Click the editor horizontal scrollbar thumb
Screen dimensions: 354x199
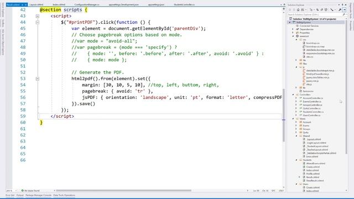point(123,191)
